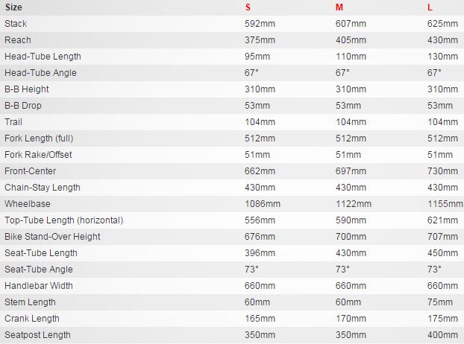The image size is (464, 344).
Task: Click the 75mm Stem Length value
Action: 440,302
